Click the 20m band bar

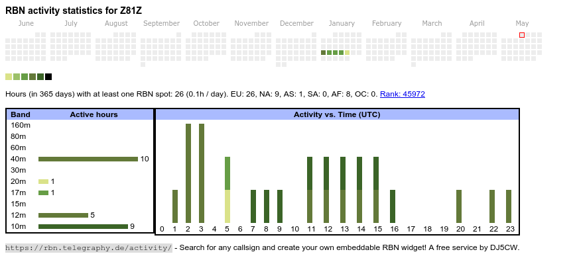[43, 181]
